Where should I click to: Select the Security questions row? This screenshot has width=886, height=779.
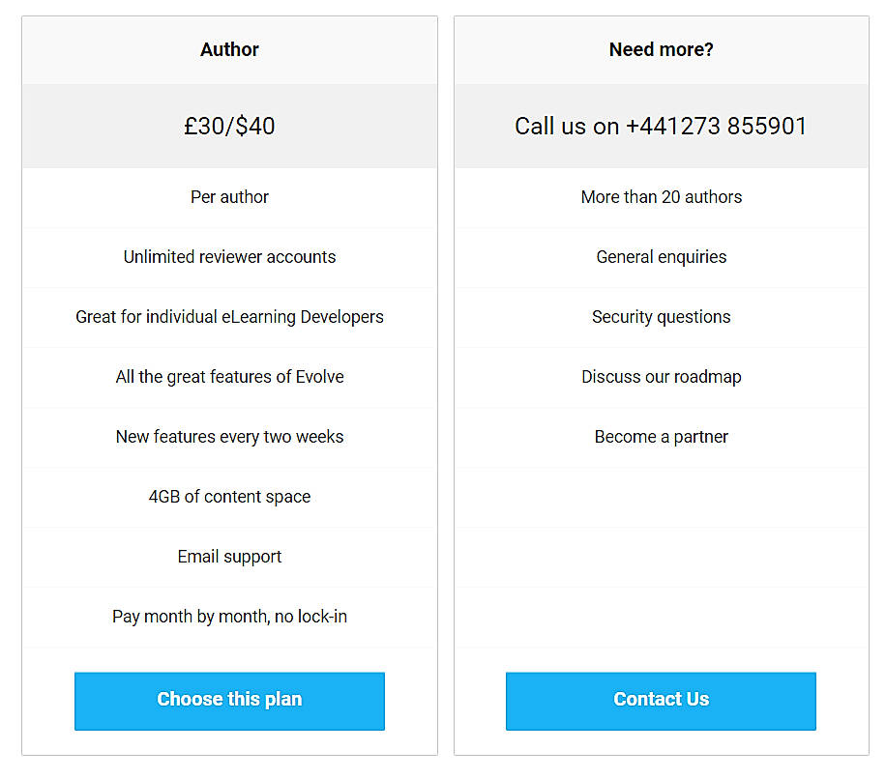click(661, 317)
